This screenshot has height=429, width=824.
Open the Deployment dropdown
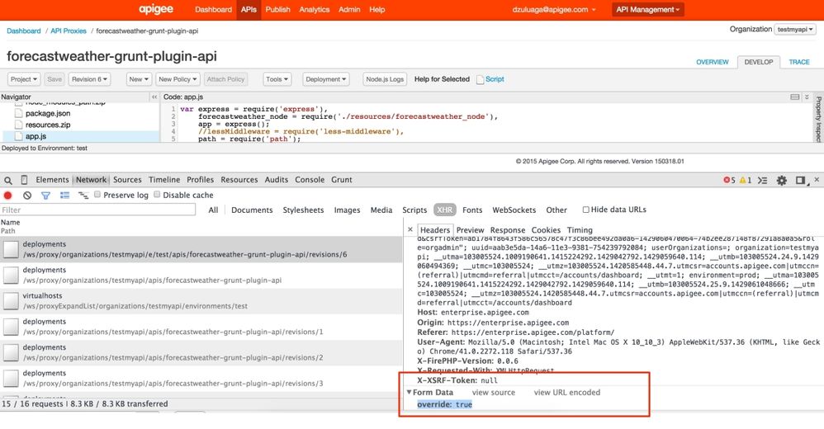point(326,79)
